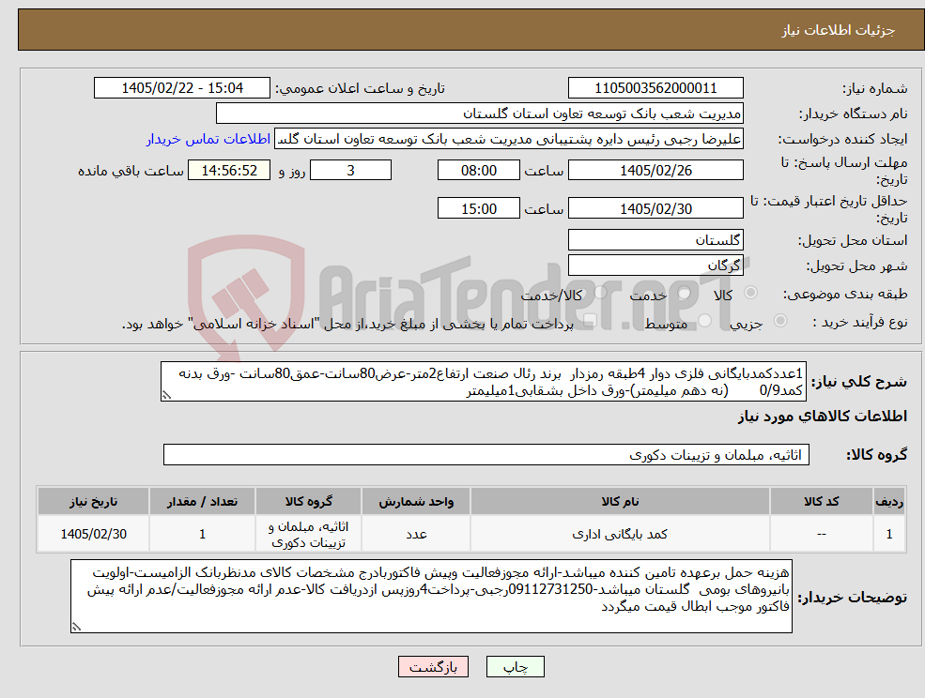Viewport: 925px width, 698px height.
Task: Click the quantity cell 1 in table
Action: pyautogui.click(x=202, y=534)
